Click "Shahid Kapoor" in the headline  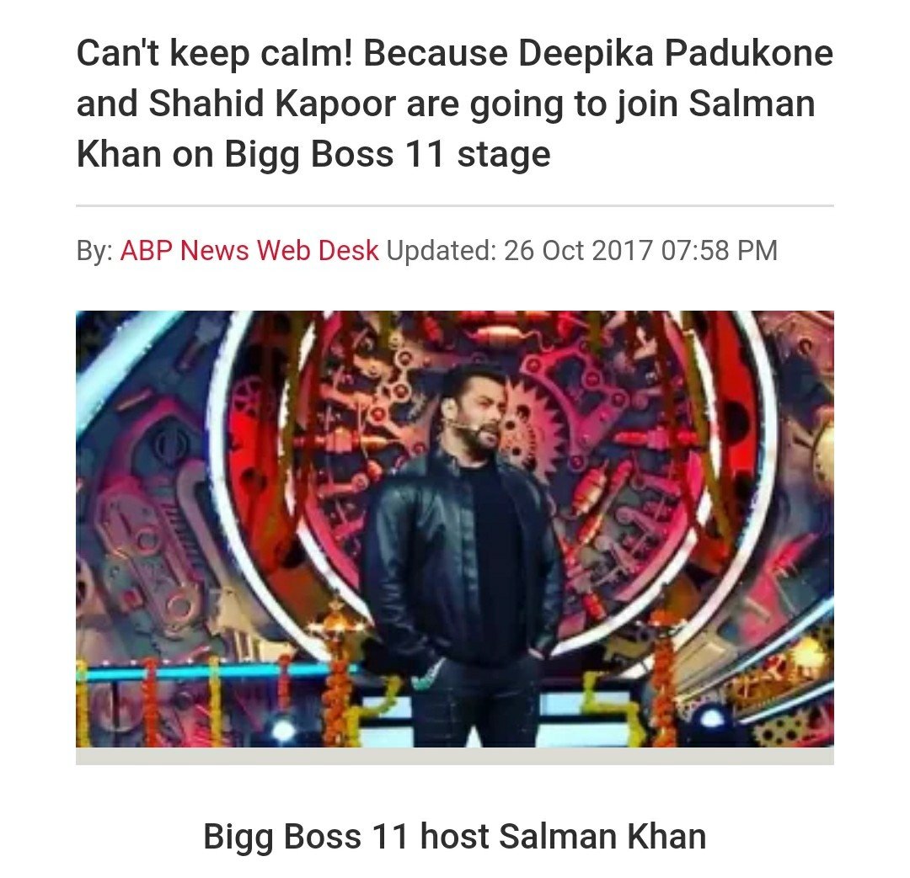(x=272, y=104)
